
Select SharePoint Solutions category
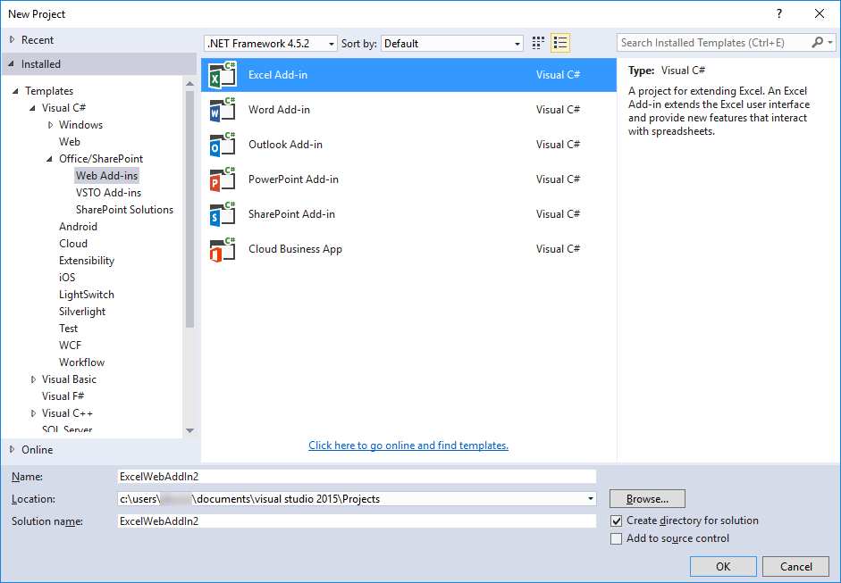[124, 210]
